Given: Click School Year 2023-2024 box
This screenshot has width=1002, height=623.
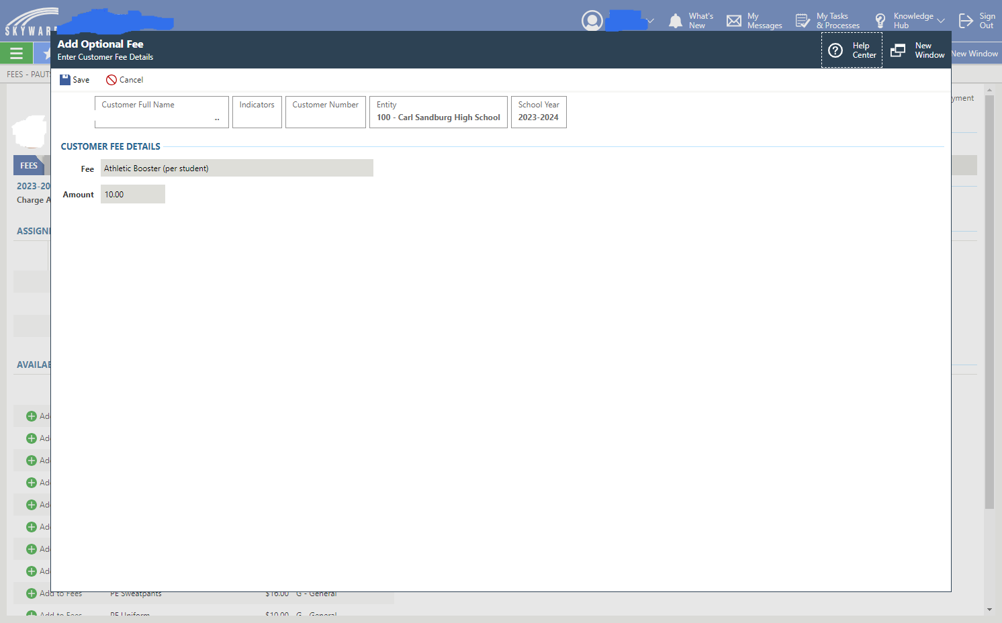Looking at the screenshot, I should click(x=539, y=112).
